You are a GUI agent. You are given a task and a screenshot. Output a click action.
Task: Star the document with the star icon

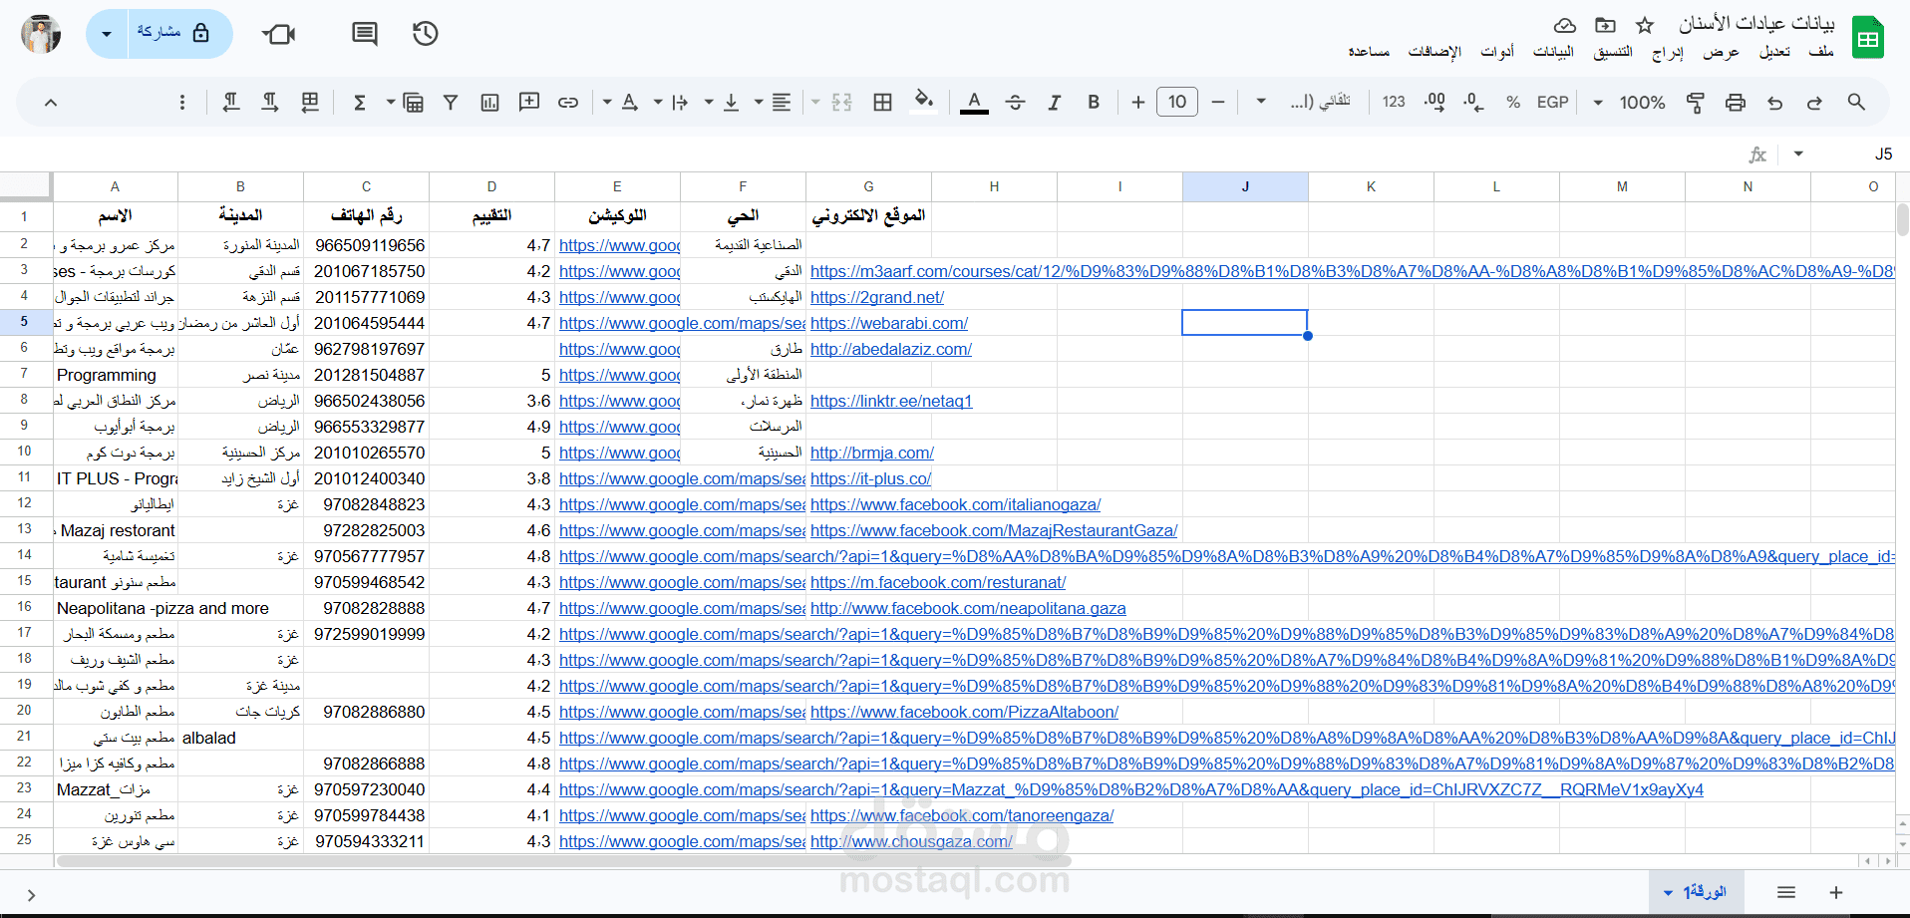click(1645, 25)
